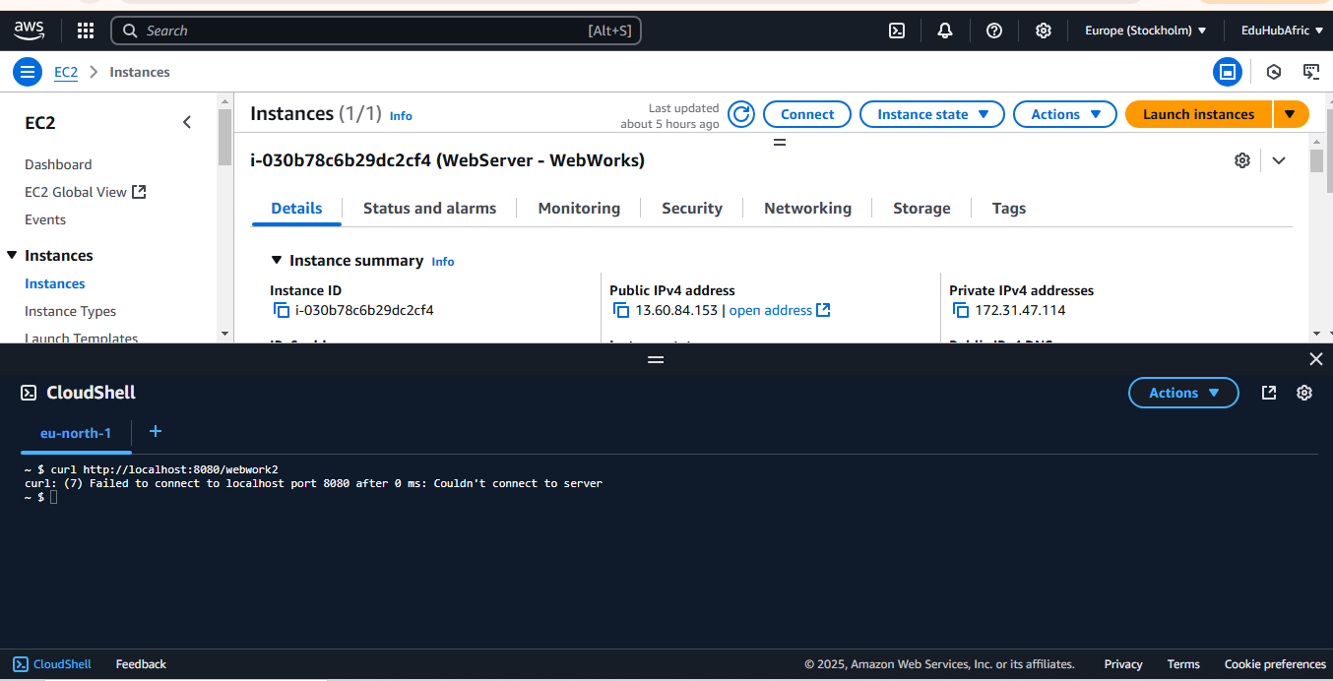Open the EC2 breadcrumb link
The height and width of the screenshot is (681, 1333).
66,72
